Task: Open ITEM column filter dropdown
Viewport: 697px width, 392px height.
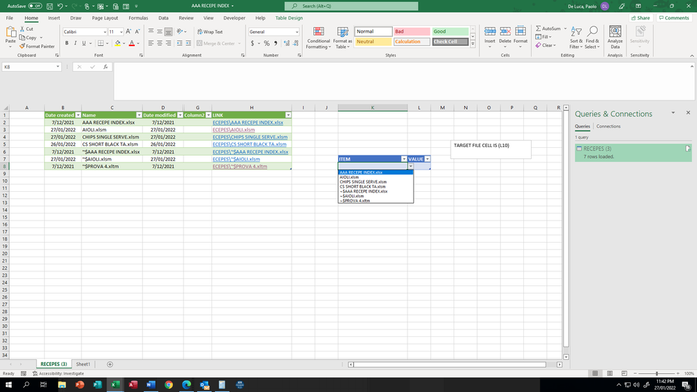Action: click(x=404, y=159)
